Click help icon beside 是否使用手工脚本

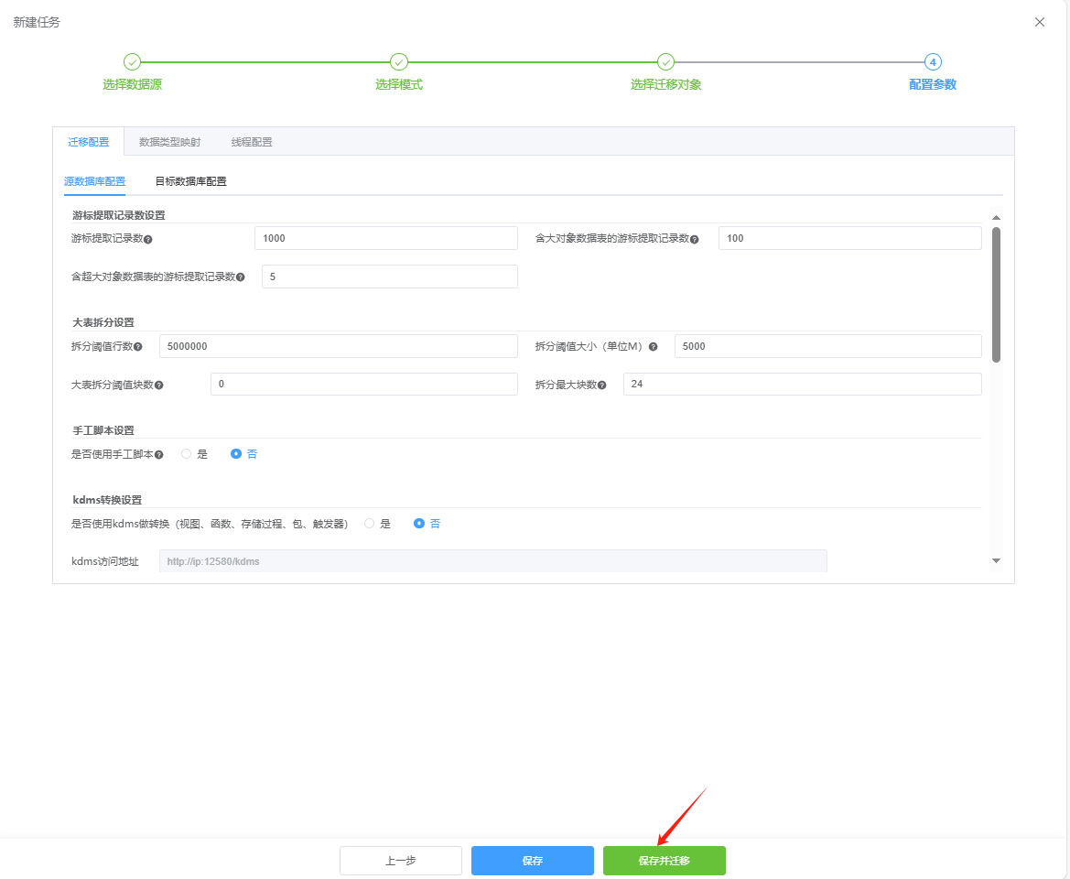[159, 455]
